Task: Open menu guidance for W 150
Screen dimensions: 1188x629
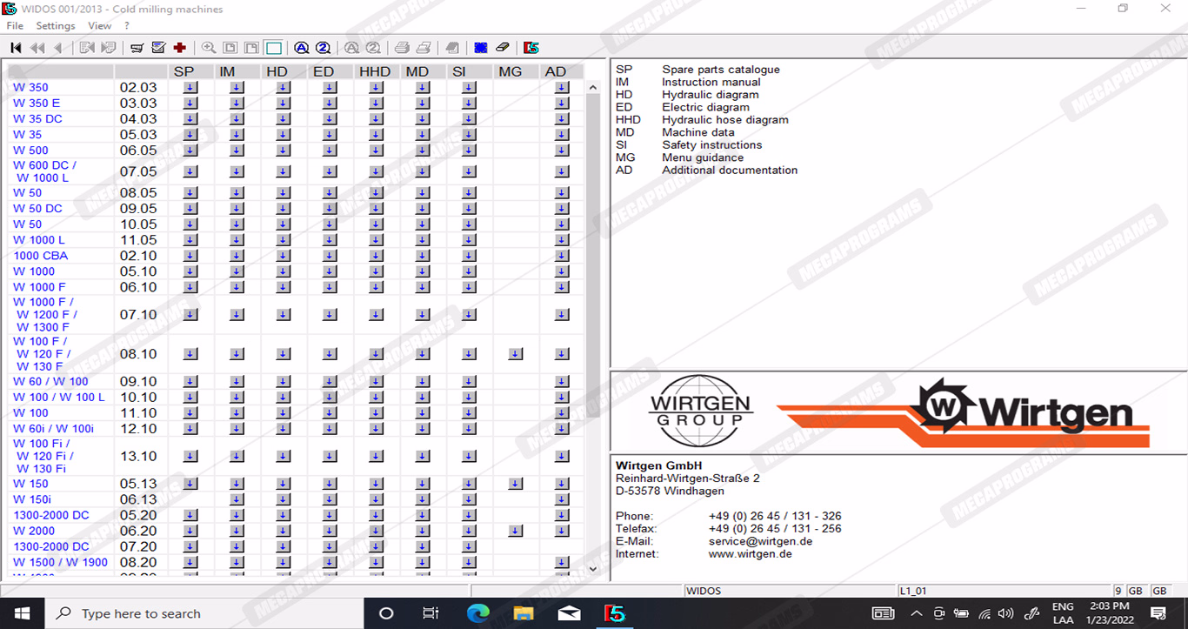Action: pos(515,484)
